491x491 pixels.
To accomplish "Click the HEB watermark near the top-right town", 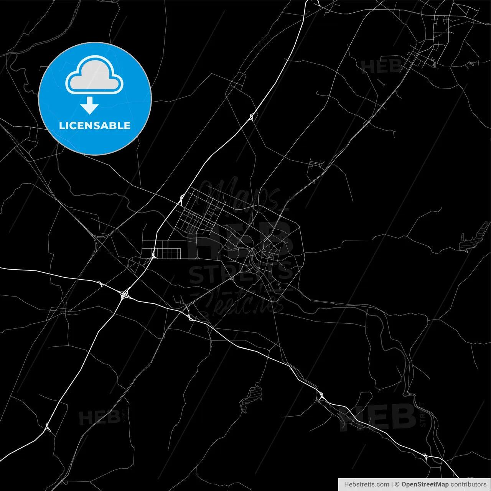I will point(381,67).
